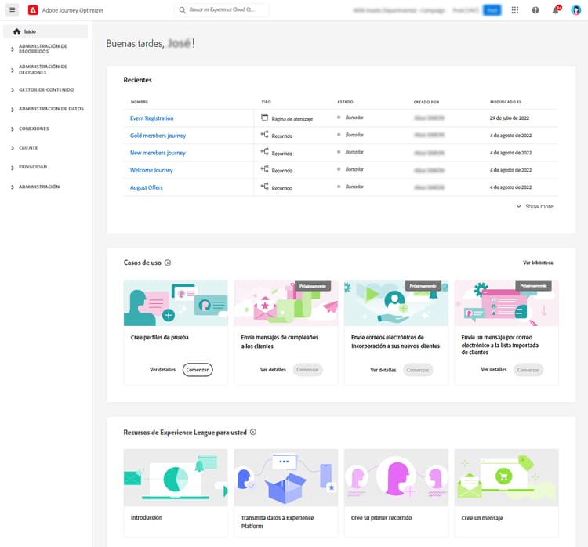
Task: Open the help question mark icon
Action: [x=535, y=10]
